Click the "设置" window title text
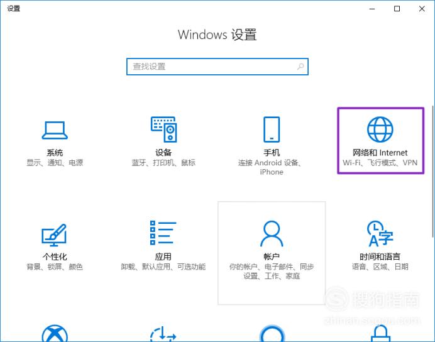This screenshot has height=342, width=435. 14,9
